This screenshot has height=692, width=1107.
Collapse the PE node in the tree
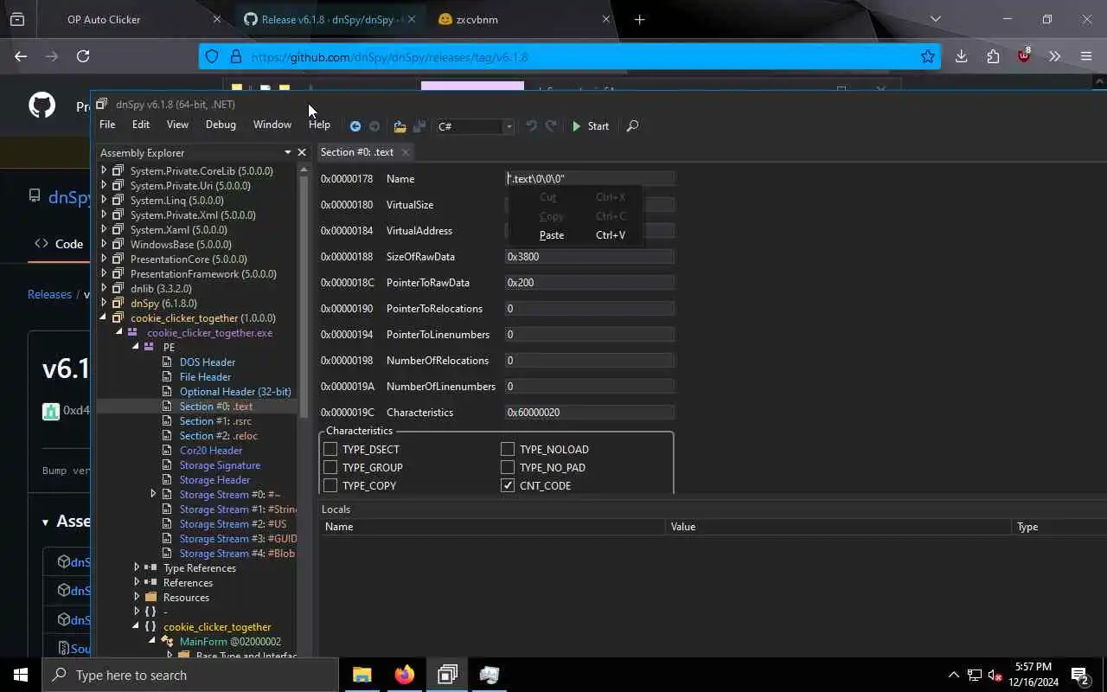pyautogui.click(x=136, y=347)
